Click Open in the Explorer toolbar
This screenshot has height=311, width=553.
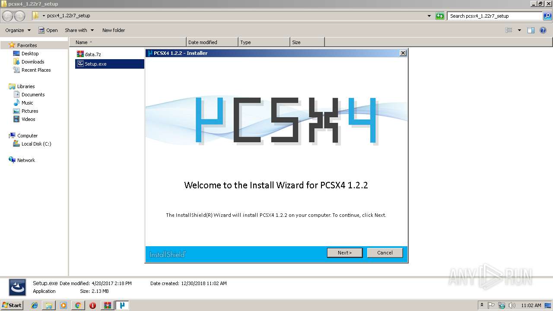pos(48,30)
